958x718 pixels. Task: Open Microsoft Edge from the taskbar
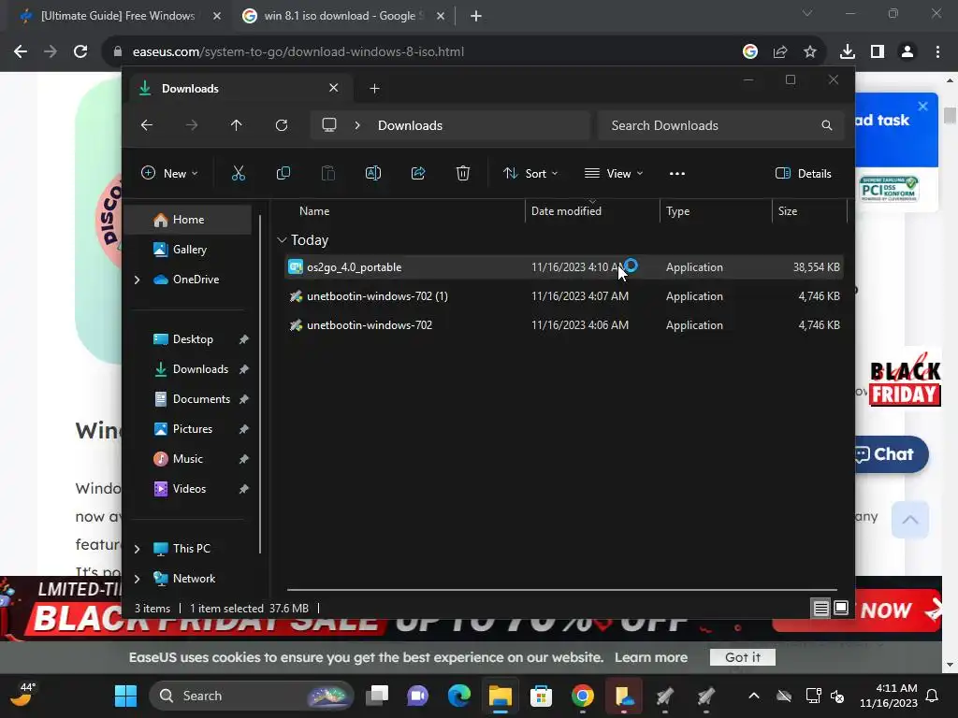click(458, 696)
